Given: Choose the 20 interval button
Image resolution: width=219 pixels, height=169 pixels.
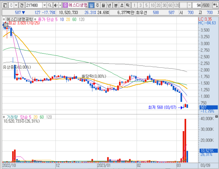Looking at the screenshot, I should point(158,6).
